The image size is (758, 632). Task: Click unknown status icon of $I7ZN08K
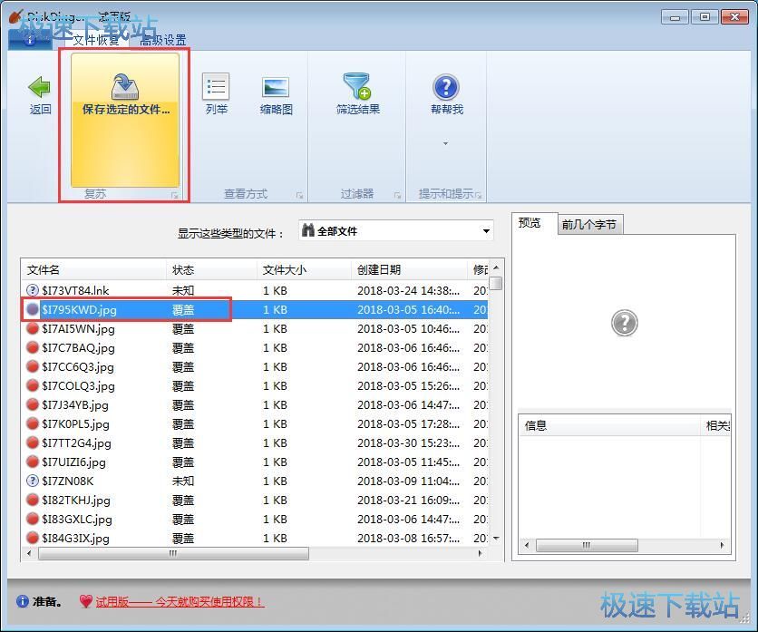click(33, 481)
